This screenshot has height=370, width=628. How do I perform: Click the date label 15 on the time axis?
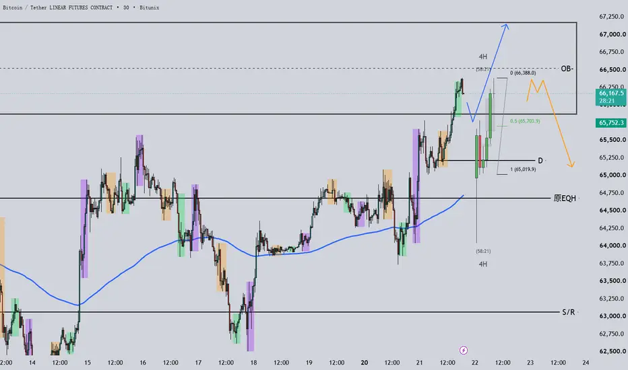pyautogui.click(x=88, y=363)
